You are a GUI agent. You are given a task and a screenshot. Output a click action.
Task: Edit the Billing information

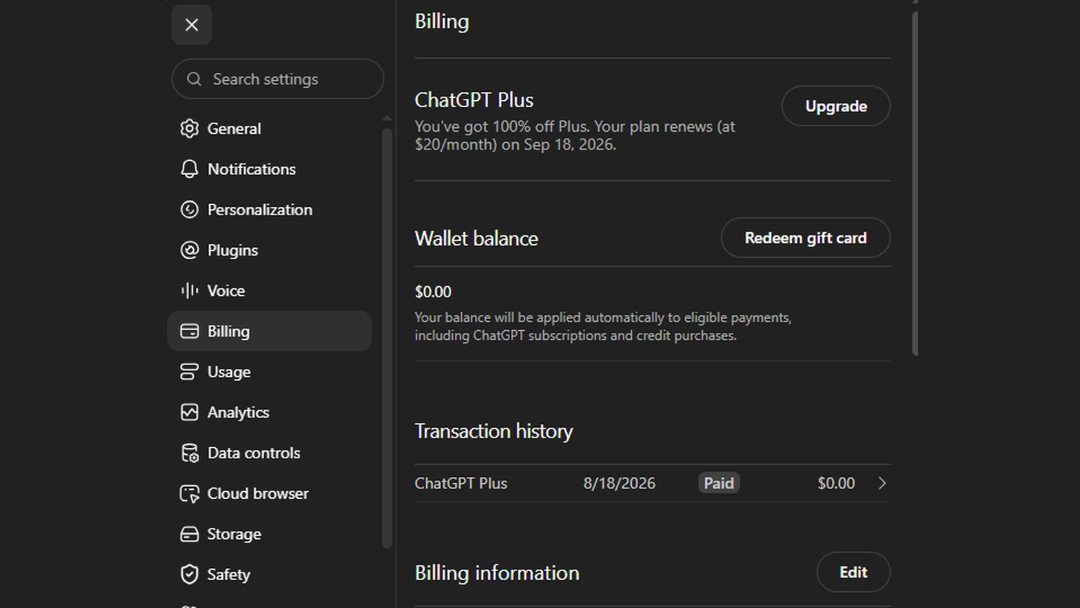pyautogui.click(x=853, y=572)
